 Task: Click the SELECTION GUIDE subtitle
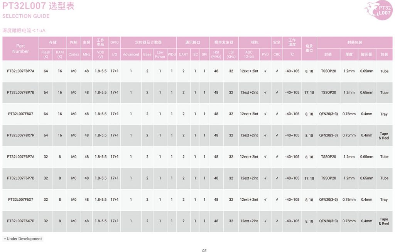pos(26,16)
